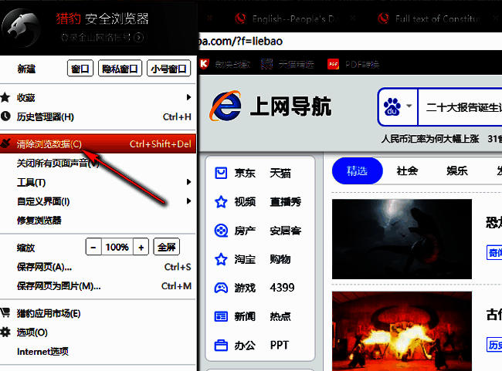The width and height of the screenshot is (502, 371).
Task: Click the 选项 gear icon
Action: (6, 332)
